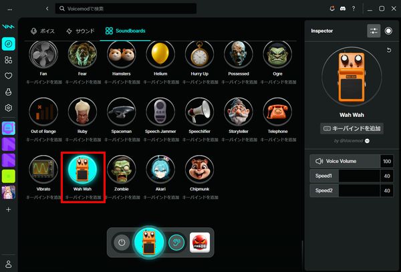Select the Fan voice

click(43, 54)
